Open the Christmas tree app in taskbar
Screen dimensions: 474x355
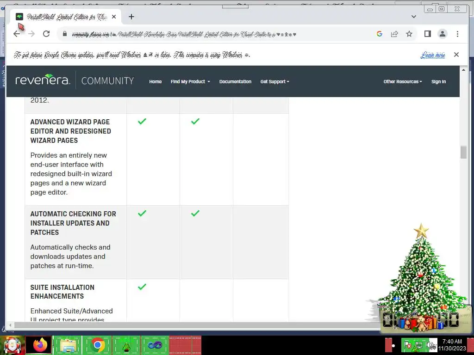tap(126, 345)
